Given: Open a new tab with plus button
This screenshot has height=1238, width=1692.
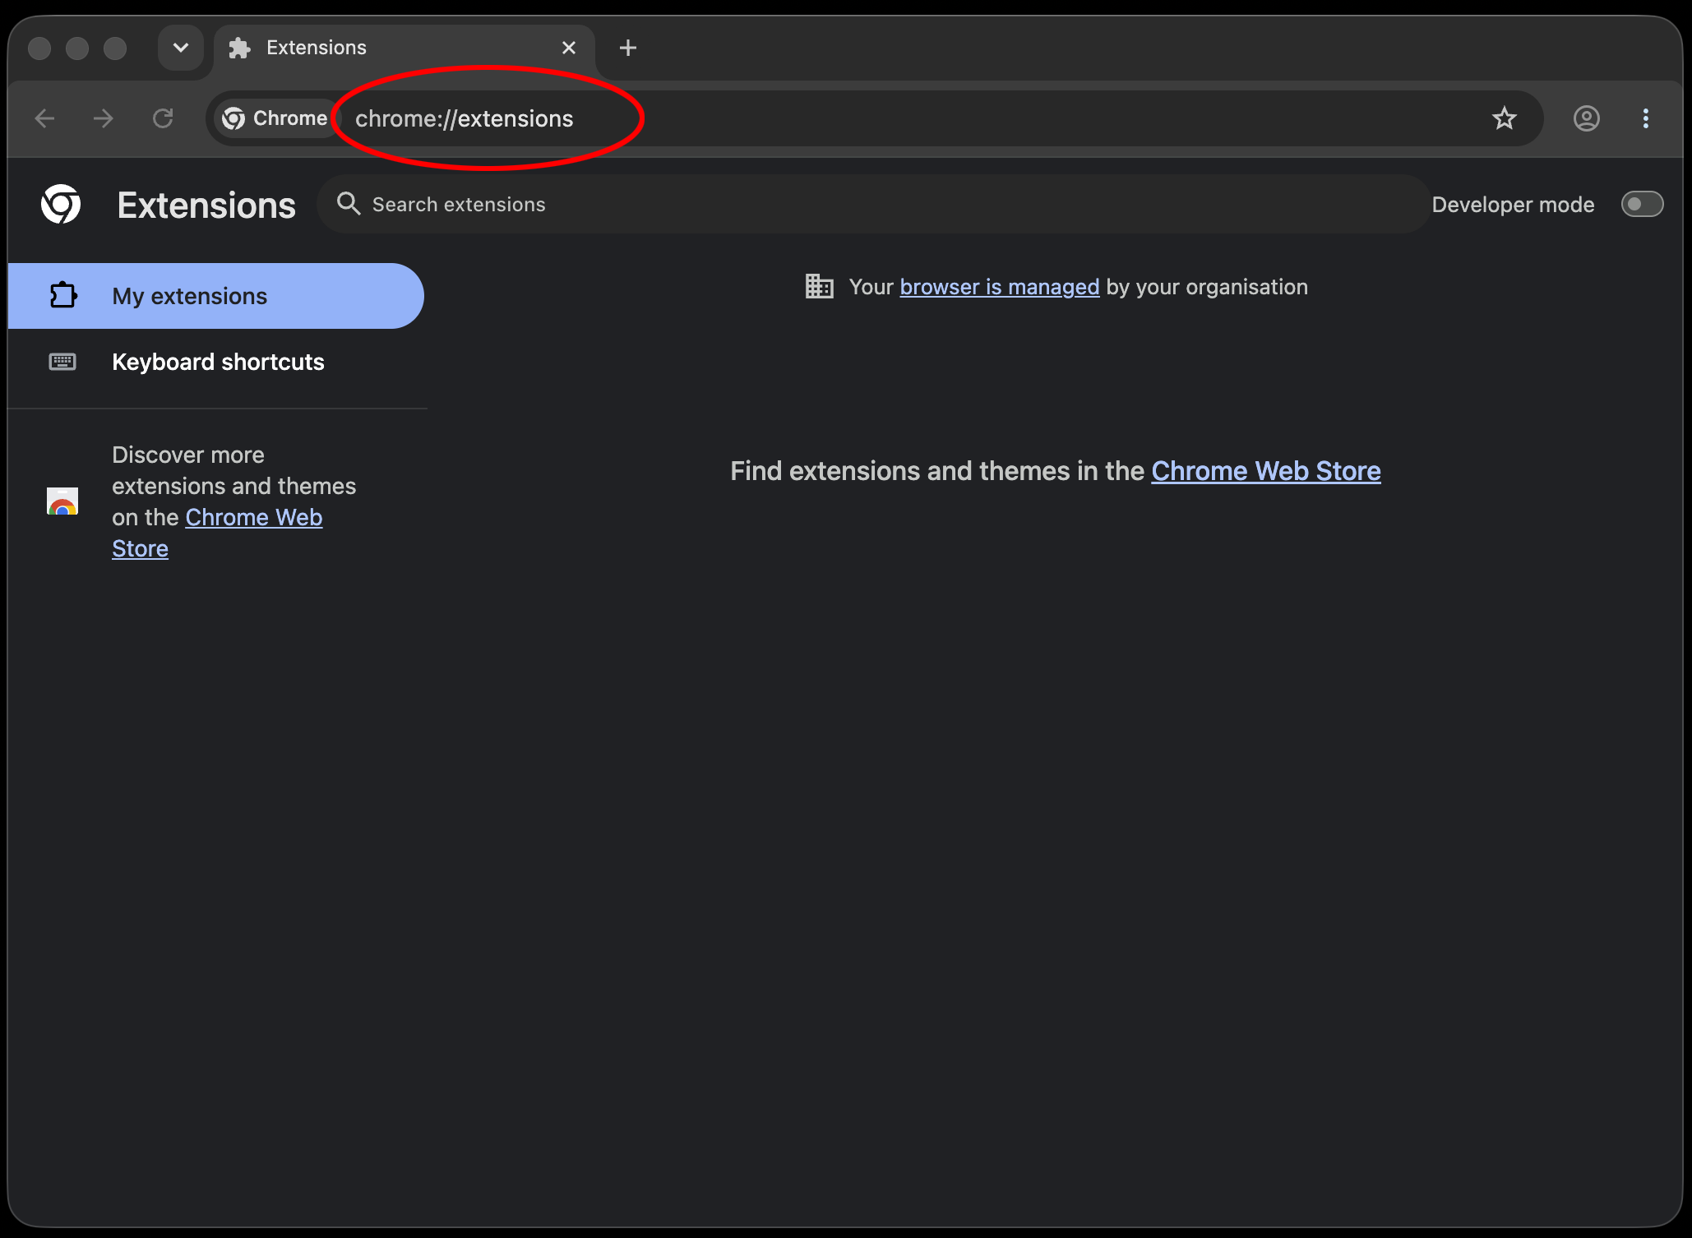Looking at the screenshot, I should coord(627,48).
